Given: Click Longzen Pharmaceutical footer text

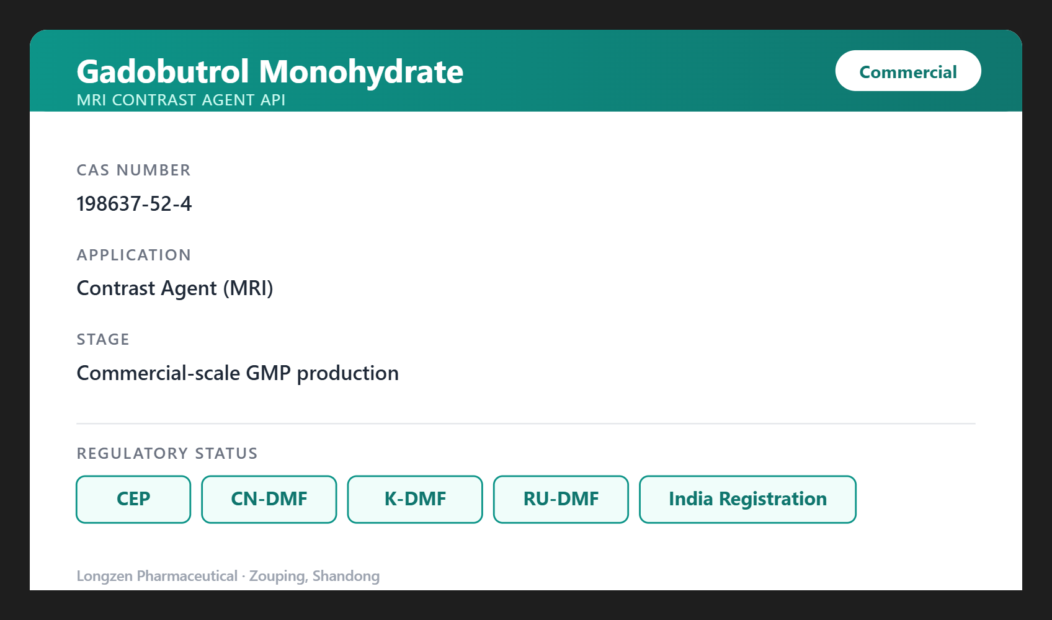Looking at the screenshot, I should pos(228,576).
